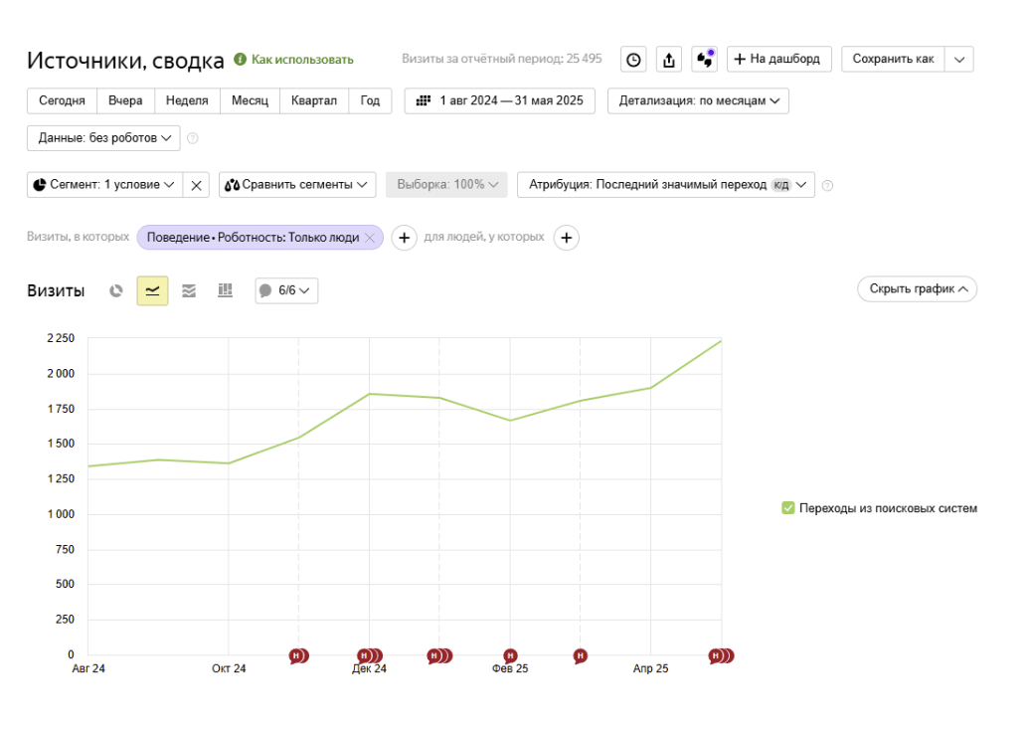Uncheck Переходы из поисковых систем legend

coord(788,508)
